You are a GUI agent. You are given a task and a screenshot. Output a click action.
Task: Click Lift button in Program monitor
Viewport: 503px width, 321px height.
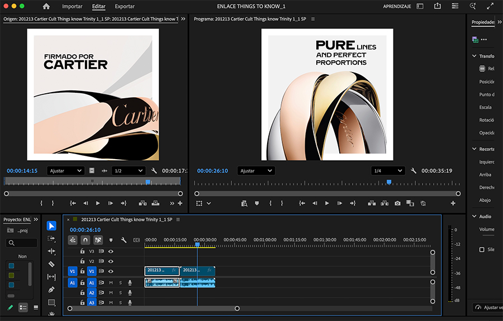click(x=372, y=203)
